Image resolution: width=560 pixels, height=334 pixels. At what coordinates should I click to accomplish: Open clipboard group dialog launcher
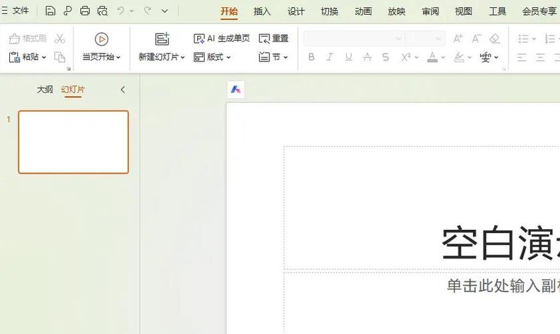click(69, 69)
